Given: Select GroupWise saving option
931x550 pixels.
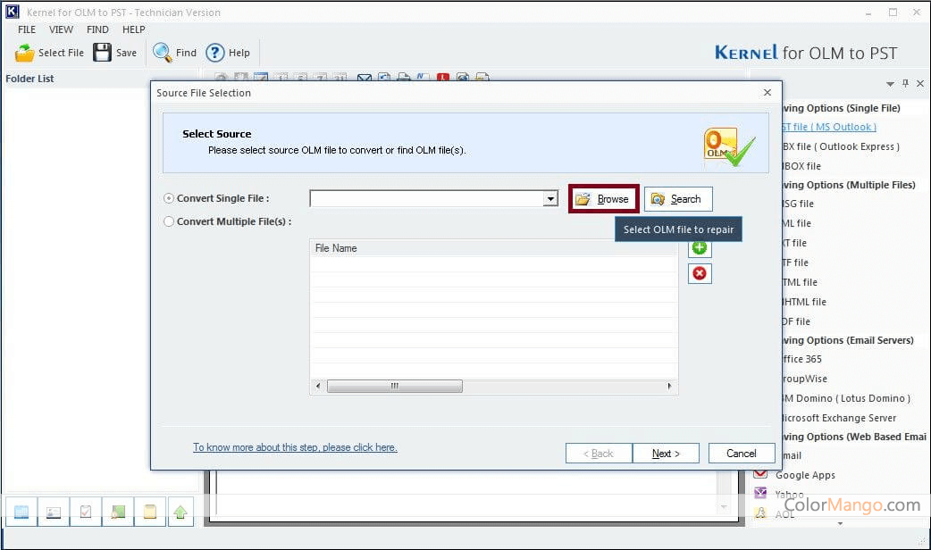Looking at the screenshot, I should tap(804, 379).
